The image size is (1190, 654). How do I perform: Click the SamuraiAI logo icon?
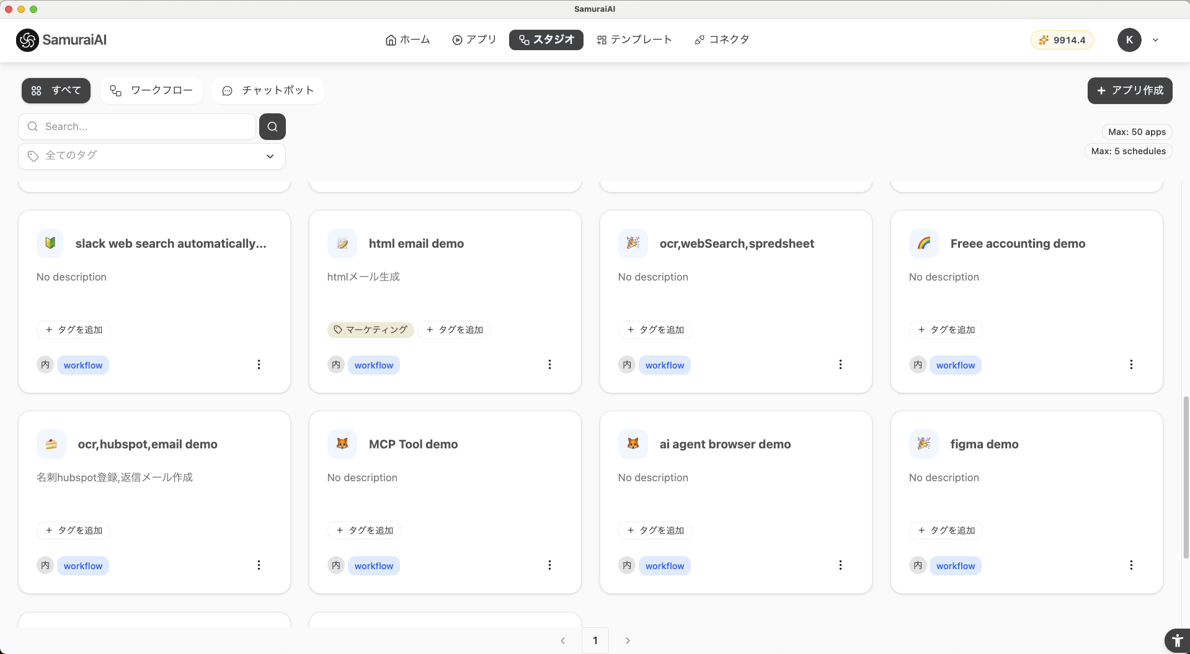[27, 40]
